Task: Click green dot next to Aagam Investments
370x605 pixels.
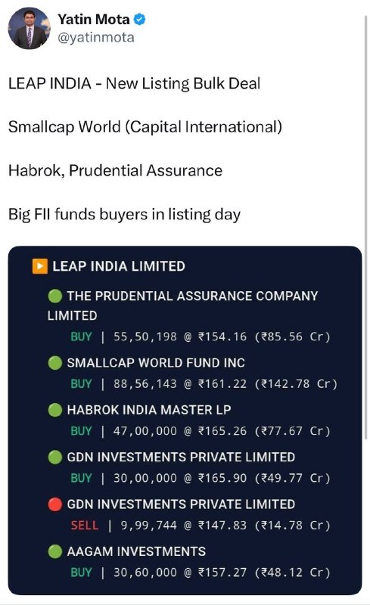Action: point(54,551)
